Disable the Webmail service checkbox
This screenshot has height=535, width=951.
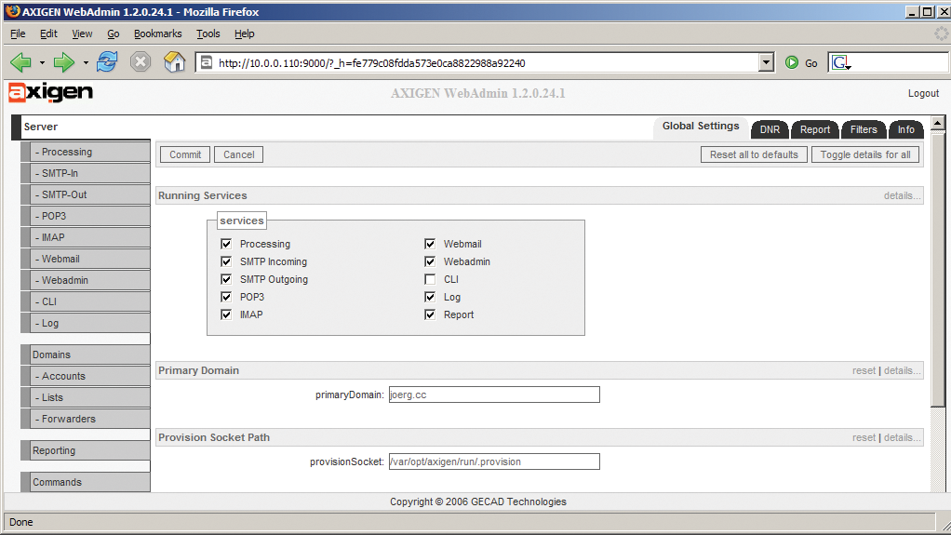pos(430,244)
